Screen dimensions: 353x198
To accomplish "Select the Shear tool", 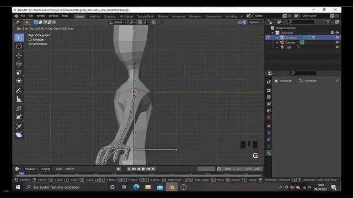I will [19, 135].
